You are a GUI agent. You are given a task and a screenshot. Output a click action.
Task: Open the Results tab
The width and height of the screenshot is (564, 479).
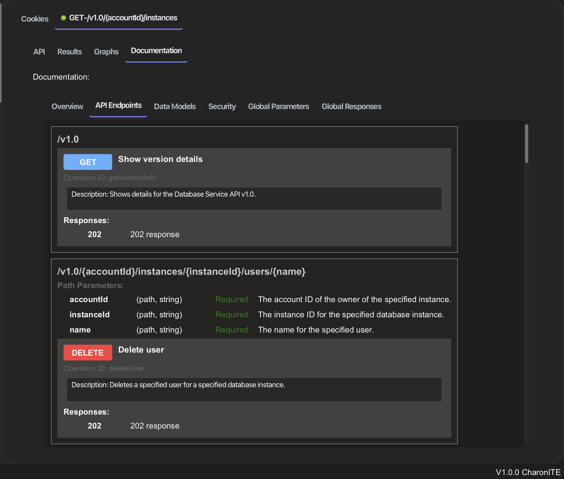[69, 52]
